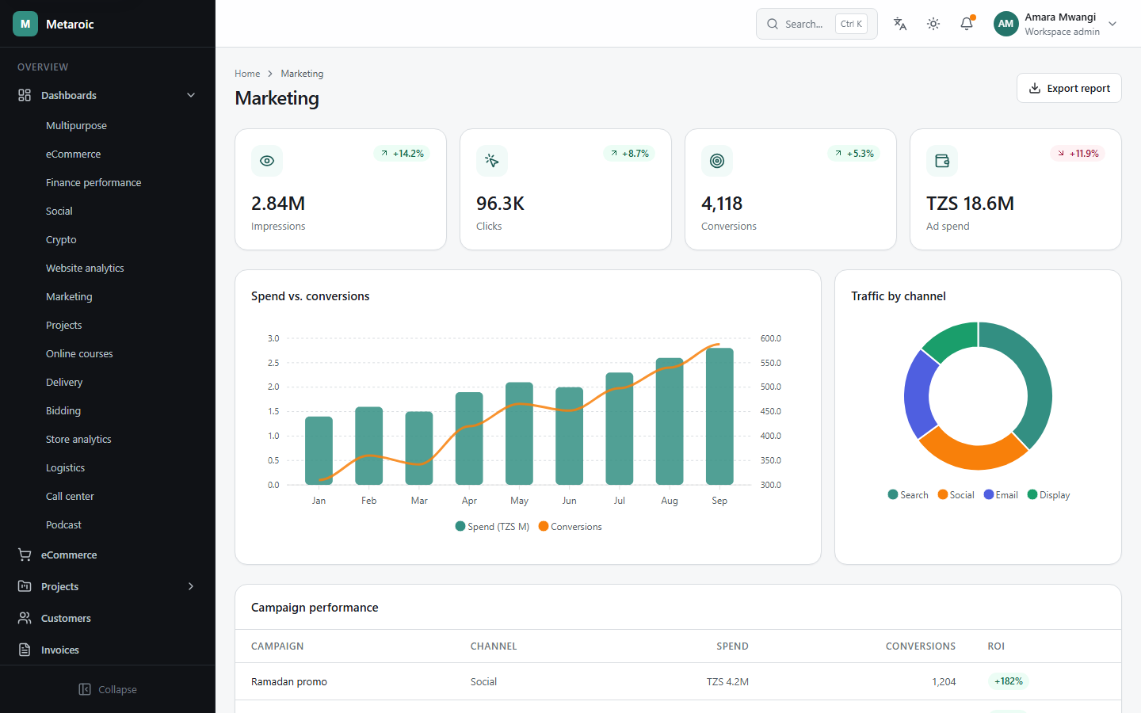The image size is (1141, 713).
Task: Click the Ad spend wallet icon
Action: tap(942, 161)
